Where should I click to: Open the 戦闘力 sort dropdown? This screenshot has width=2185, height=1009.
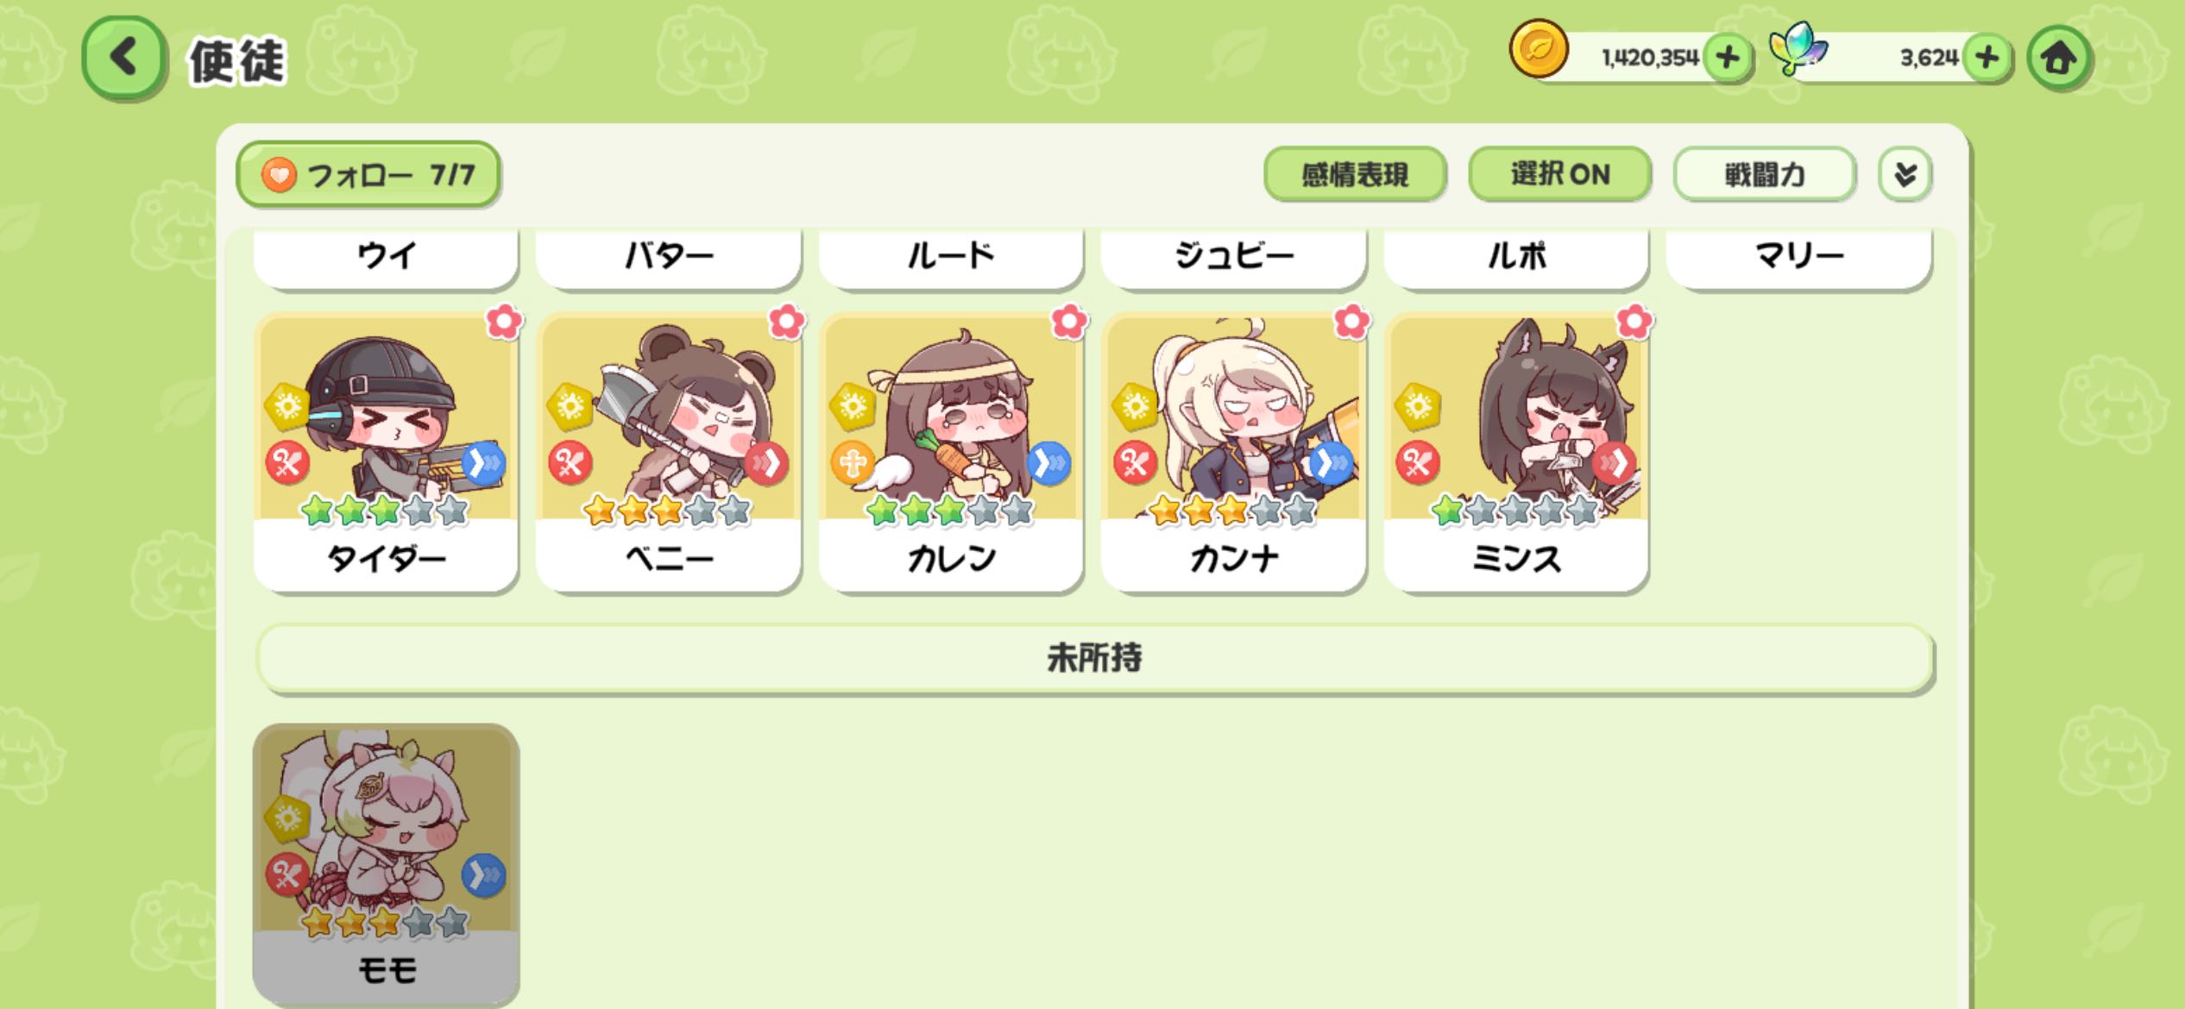point(1765,174)
